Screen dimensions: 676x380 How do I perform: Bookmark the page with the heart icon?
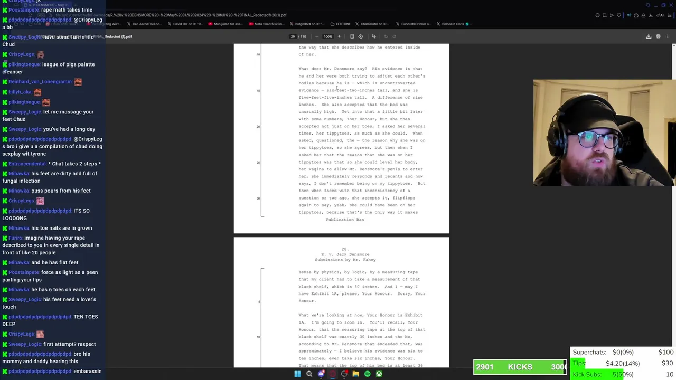click(x=619, y=15)
